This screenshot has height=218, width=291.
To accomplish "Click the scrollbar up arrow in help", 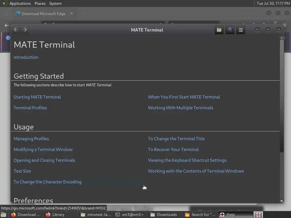I will coord(282,38).
